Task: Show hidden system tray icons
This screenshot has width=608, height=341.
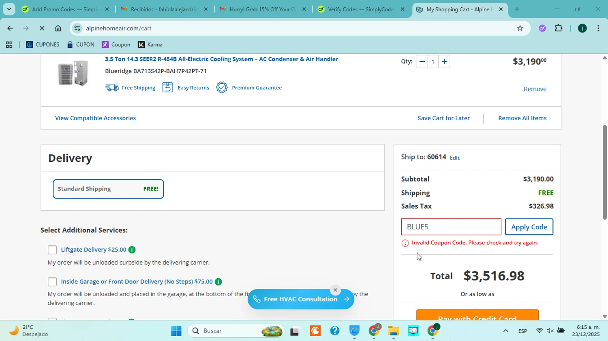Action: (x=506, y=331)
